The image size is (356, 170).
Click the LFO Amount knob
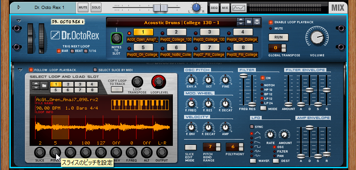(284, 135)
